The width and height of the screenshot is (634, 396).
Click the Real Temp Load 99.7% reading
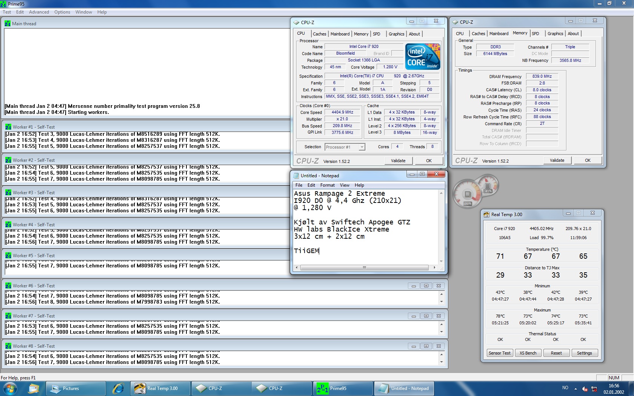[x=542, y=238]
